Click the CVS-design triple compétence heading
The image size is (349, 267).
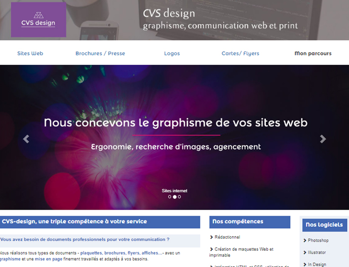click(x=100, y=222)
